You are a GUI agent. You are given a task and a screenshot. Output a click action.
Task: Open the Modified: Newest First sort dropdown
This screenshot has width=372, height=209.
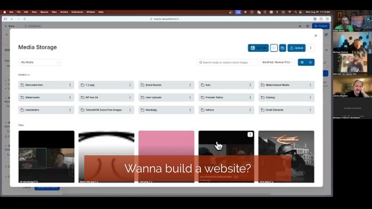(278, 62)
